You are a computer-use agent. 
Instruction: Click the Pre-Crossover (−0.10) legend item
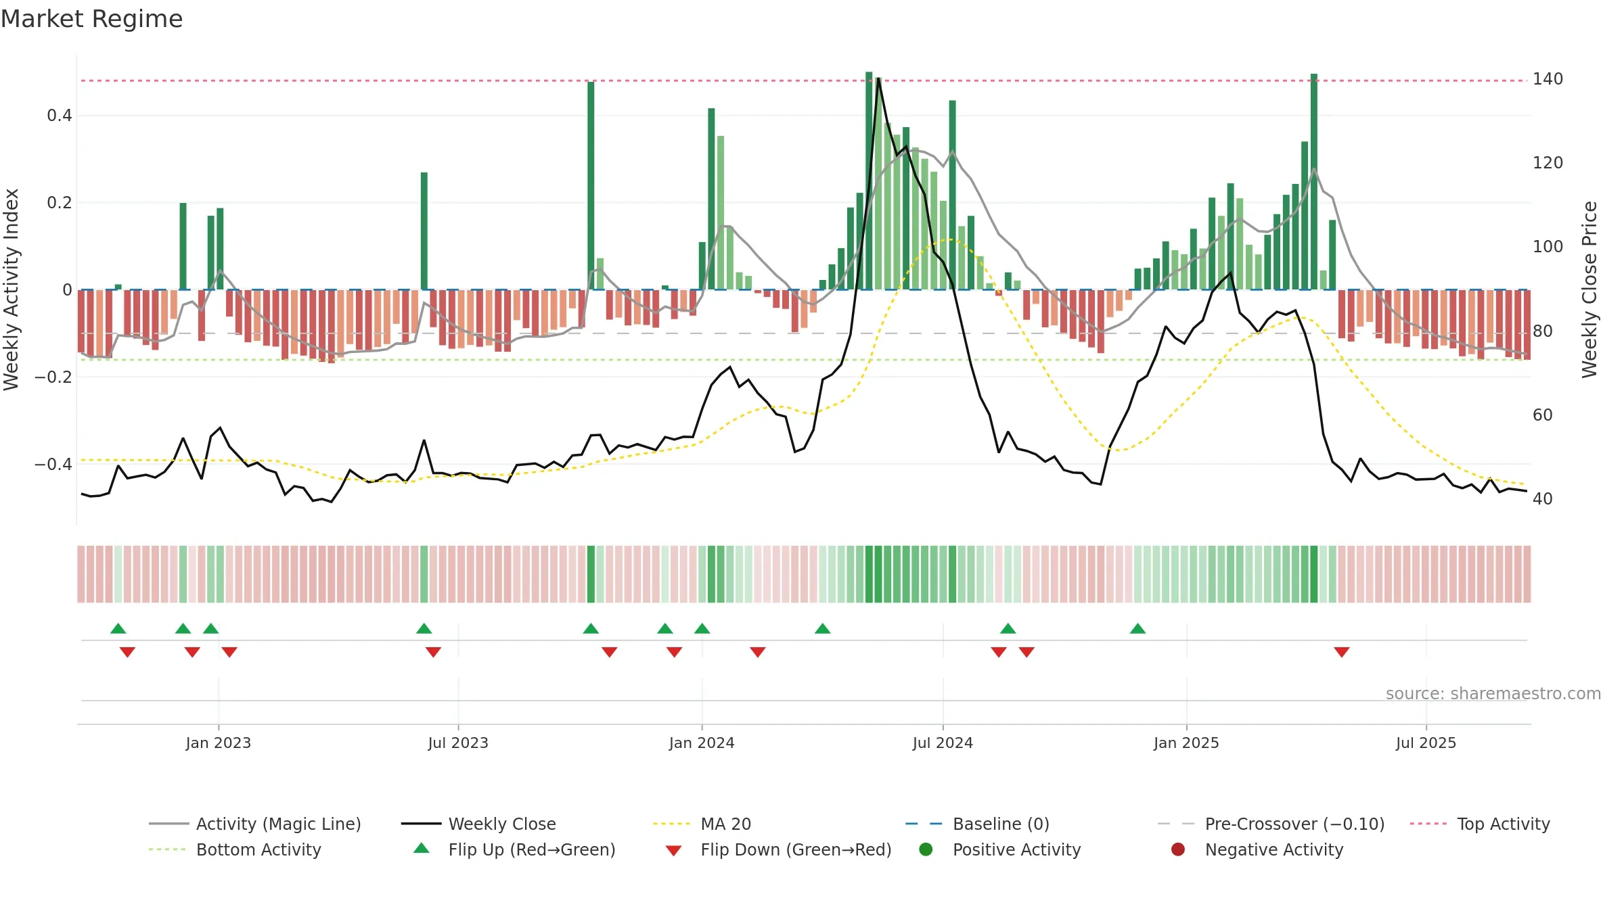click(x=1271, y=824)
